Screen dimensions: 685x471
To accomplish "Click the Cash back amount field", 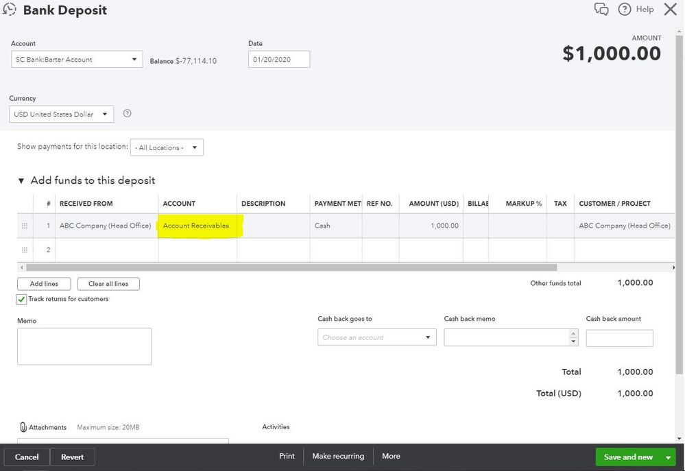I will (x=619, y=338).
